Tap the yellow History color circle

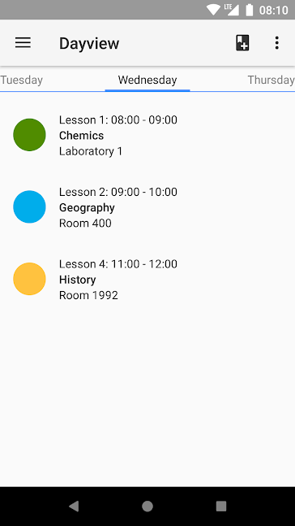pos(29,279)
